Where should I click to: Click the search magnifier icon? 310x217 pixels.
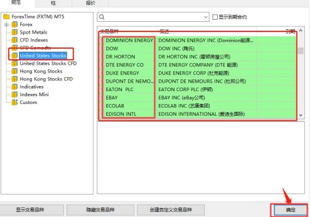click(x=102, y=17)
